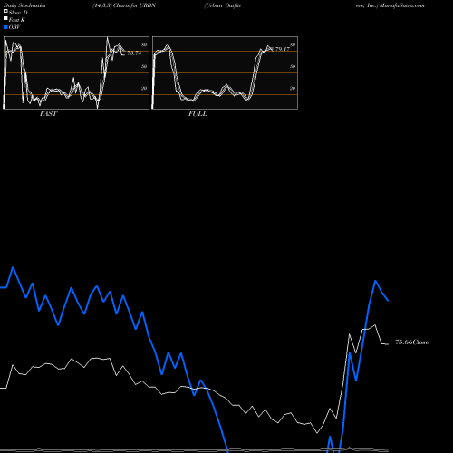Click the 'Fast K' legend label
Viewport: 453px width, 453px height.
point(17,20)
